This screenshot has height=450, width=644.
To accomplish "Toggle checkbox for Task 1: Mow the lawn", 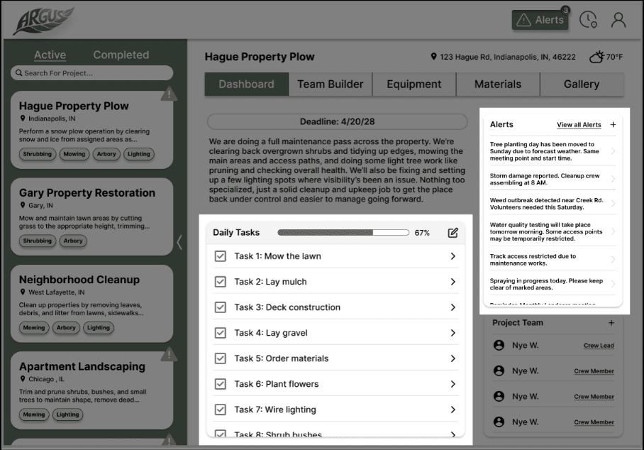I will coord(221,256).
